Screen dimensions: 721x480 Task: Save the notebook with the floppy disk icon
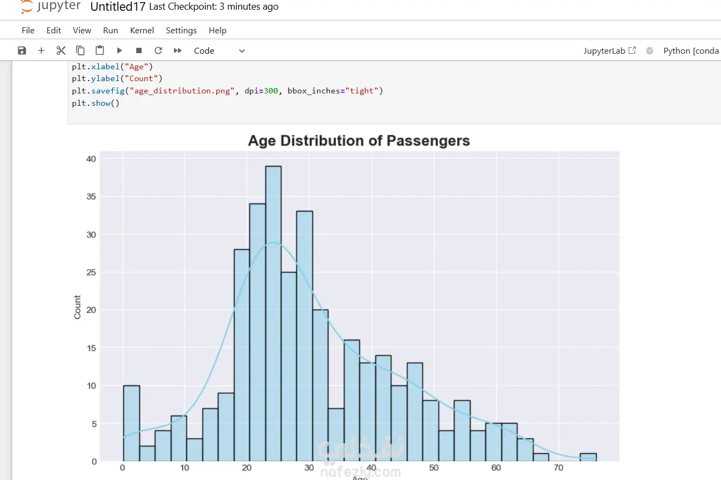pos(22,50)
